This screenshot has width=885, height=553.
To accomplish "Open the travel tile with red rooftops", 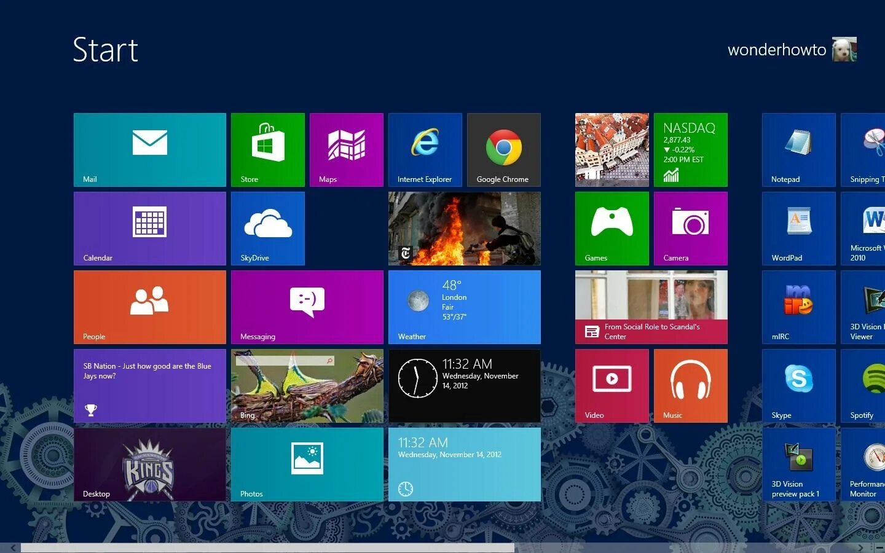I will point(612,150).
